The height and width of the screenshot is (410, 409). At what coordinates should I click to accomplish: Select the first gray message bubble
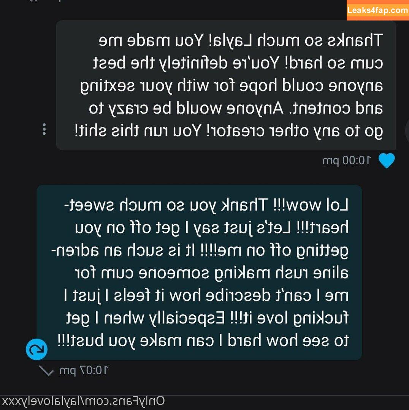point(226,85)
